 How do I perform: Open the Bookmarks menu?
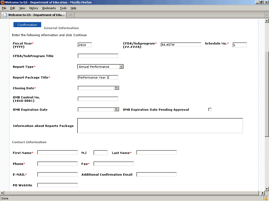coord(49,8)
